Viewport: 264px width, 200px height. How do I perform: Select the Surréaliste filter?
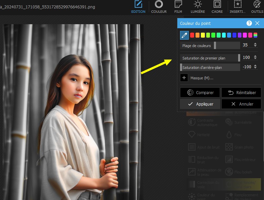239,122
